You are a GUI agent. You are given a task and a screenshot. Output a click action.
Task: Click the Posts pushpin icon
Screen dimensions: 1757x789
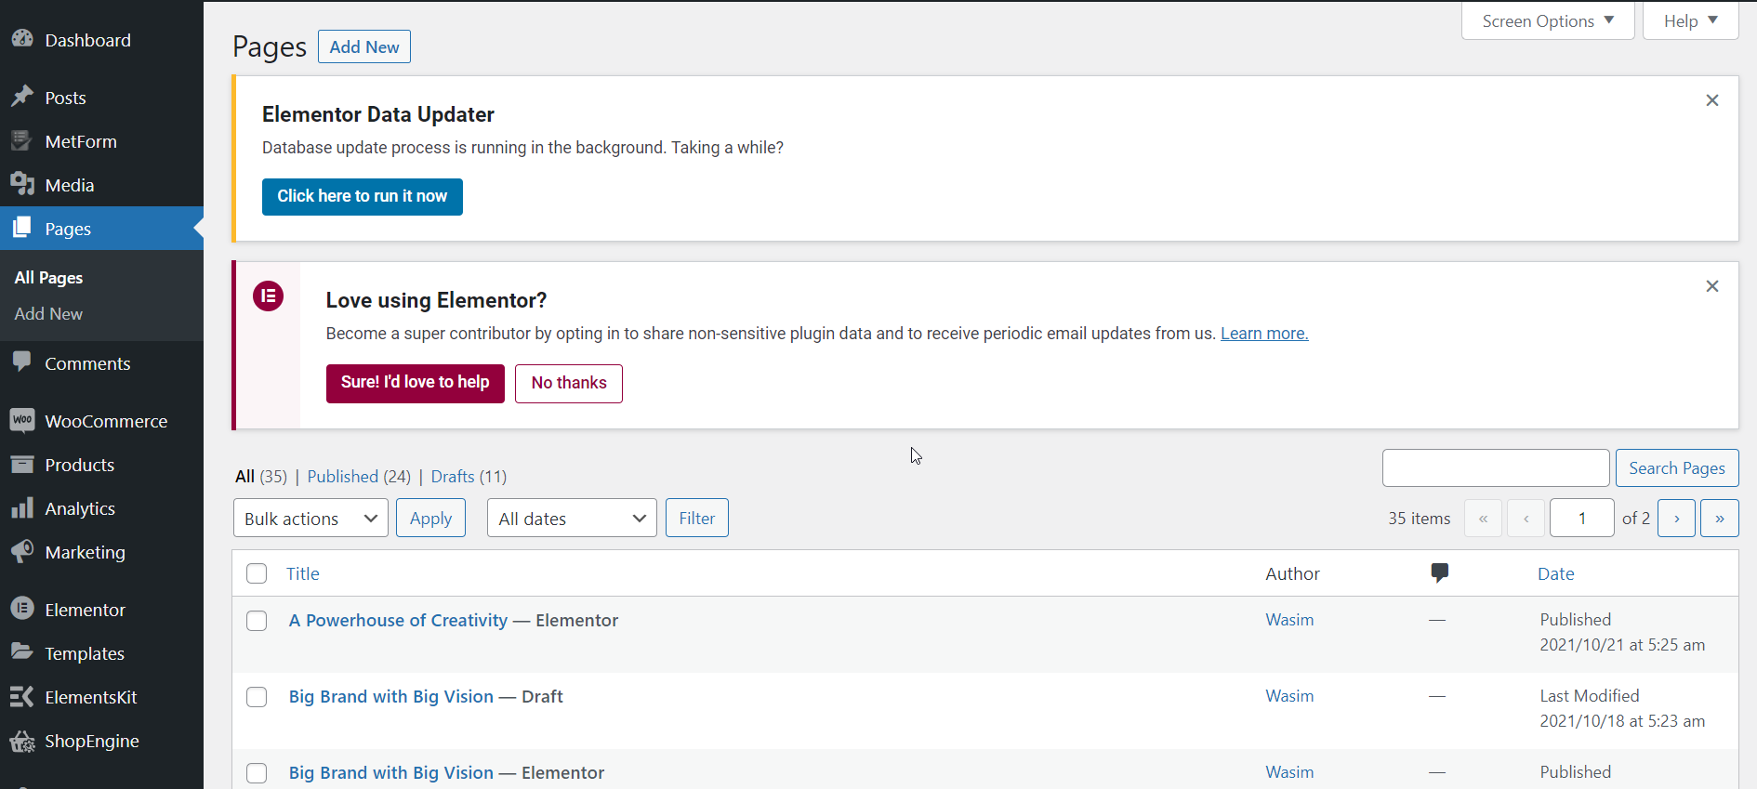22,97
